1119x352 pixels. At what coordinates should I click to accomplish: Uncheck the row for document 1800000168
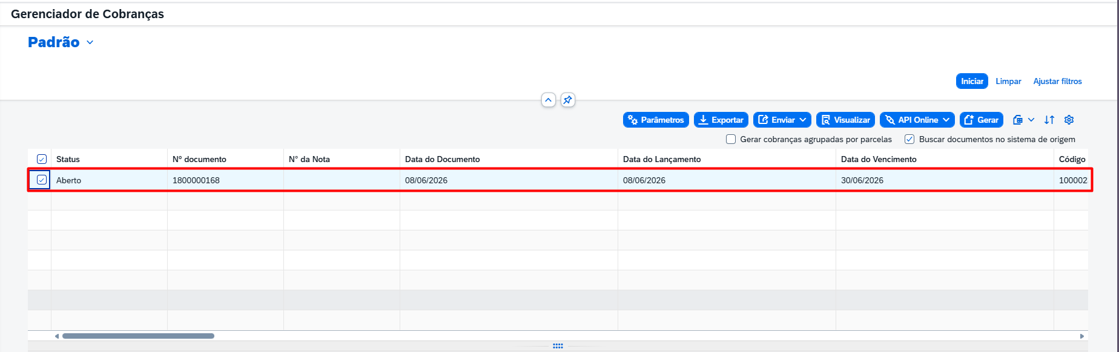(42, 180)
